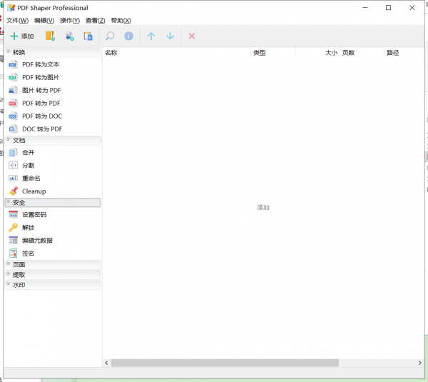Select the PDF 转为 DOC label

click(x=42, y=116)
